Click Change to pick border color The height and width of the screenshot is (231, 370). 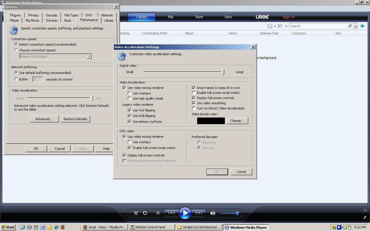pyautogui.click(x=237, y=121)
